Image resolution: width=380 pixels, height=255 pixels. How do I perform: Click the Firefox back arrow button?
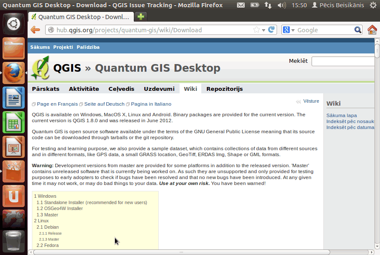pos(35,30)
